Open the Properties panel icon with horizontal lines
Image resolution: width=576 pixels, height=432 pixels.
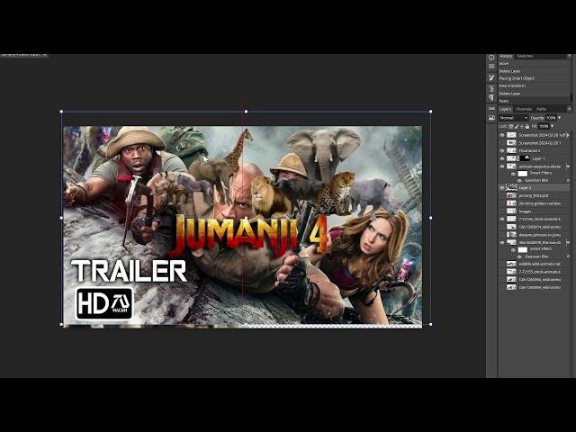tap(491, 67)
